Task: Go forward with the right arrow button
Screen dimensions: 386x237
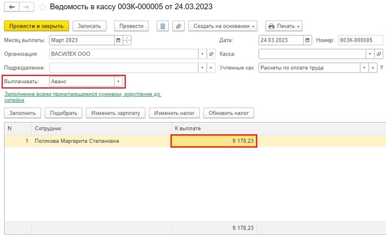Action: click(x=26, y=7)
